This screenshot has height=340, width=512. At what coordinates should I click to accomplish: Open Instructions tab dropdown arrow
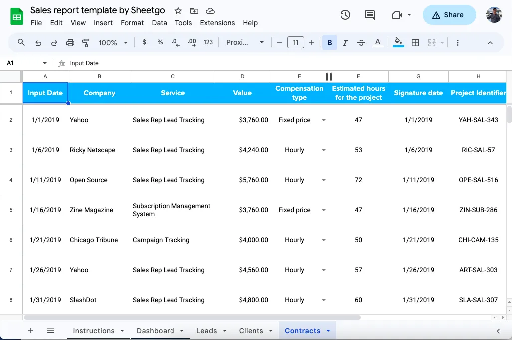click(122, 331)
